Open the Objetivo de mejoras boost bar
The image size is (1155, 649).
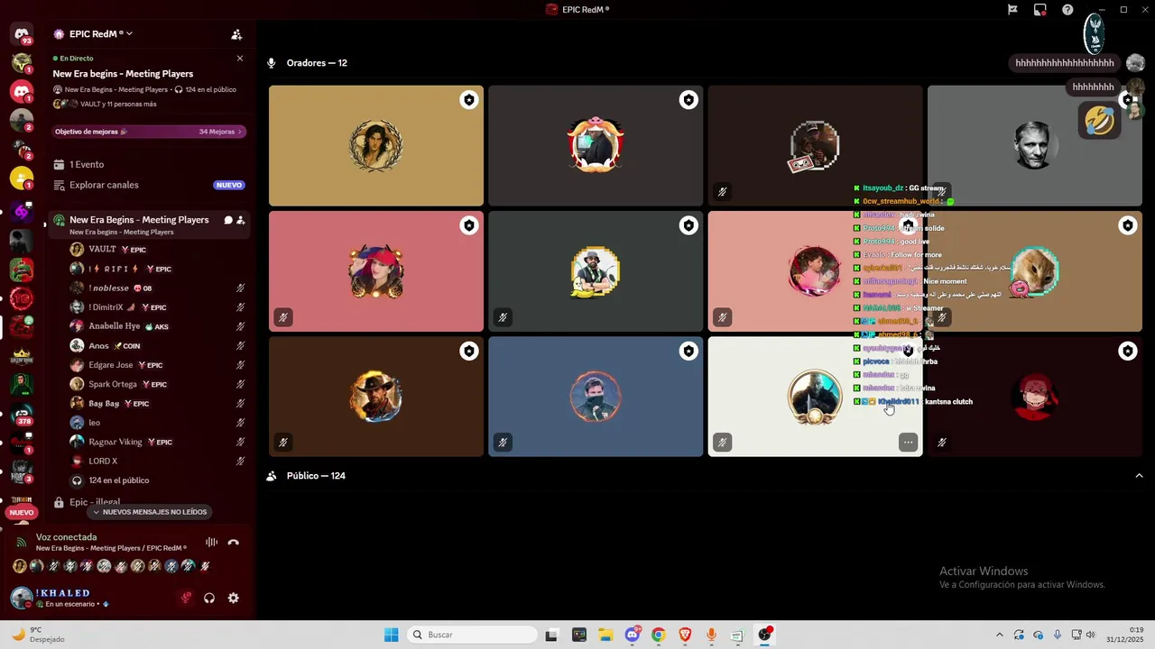(149, 132)
